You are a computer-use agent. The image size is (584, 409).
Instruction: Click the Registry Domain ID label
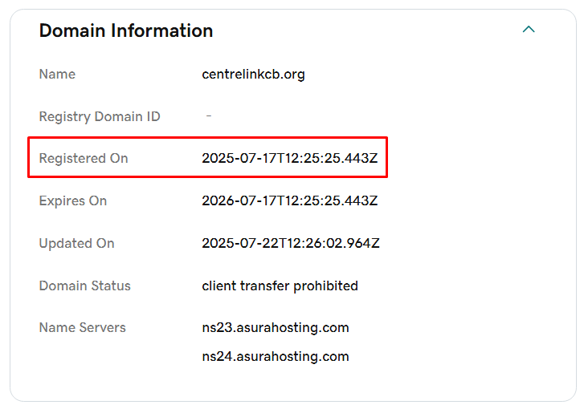tap(100, 117)
